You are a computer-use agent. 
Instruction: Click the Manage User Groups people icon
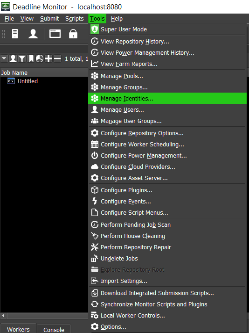(x=95, y=121)
